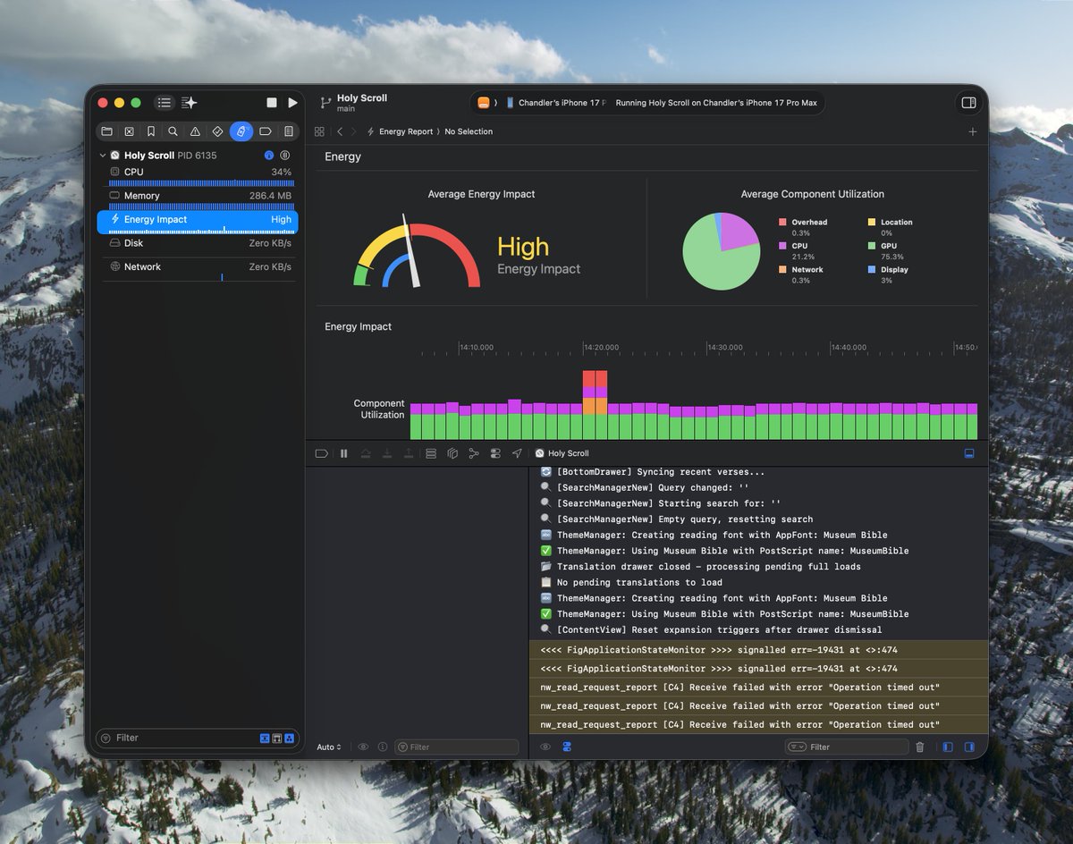The width and height of the screenshot is (1073, 844).
Task: Open the Report navigator icon
Action: [288, 131]
